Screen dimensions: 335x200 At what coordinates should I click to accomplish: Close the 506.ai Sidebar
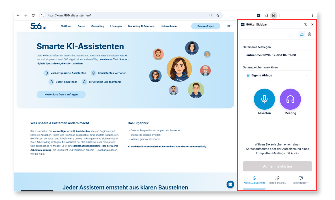coord(312,25)
